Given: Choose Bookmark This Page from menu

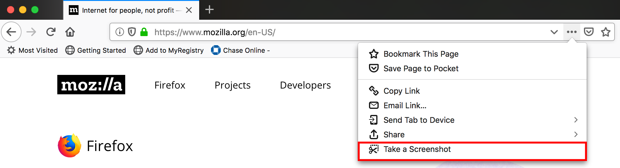Looking at the screenshot, I should 472,54.
